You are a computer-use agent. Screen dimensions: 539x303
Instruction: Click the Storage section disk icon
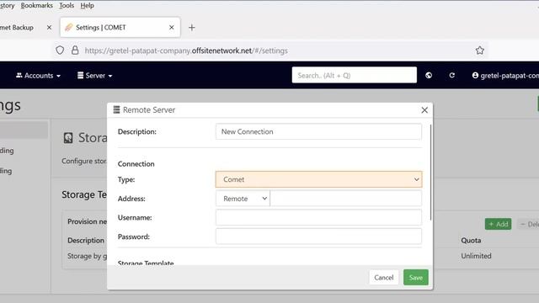click(x=68, y=138)
